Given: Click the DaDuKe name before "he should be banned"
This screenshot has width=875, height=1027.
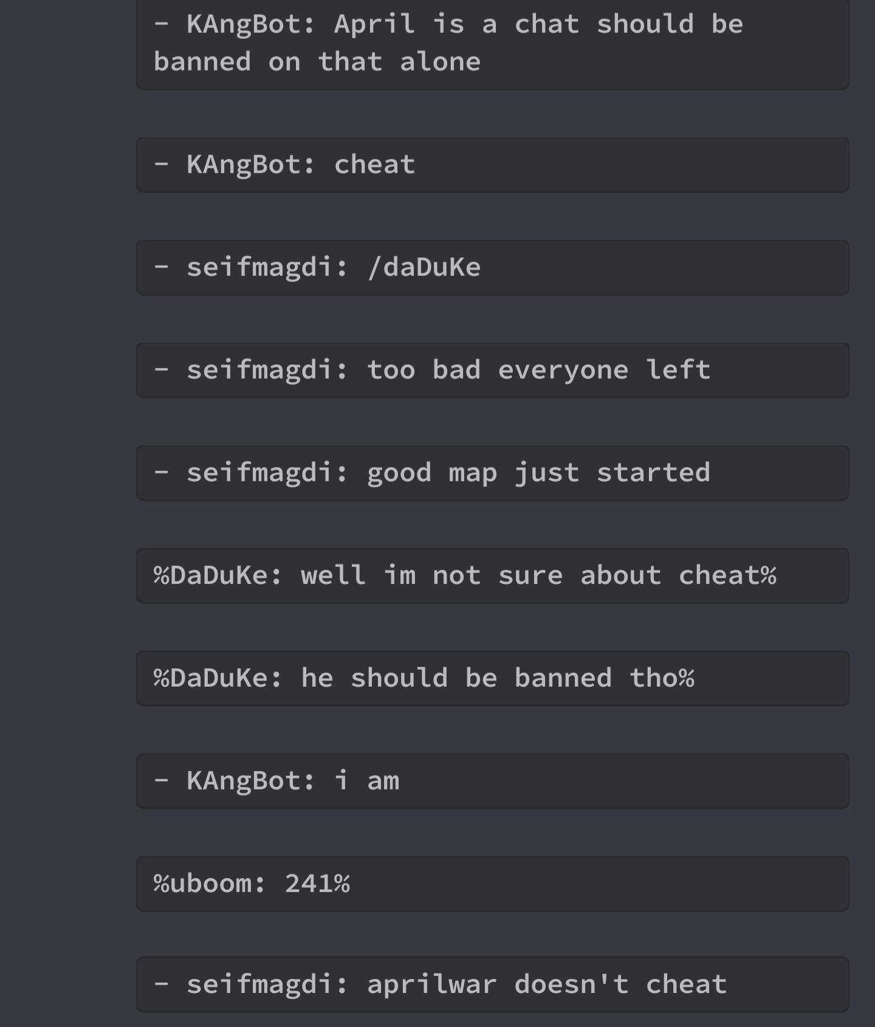Looking at the screenshot, I should [219, 678].
